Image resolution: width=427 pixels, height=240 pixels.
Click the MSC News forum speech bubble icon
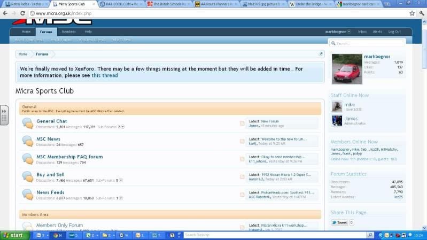[27, 141]
